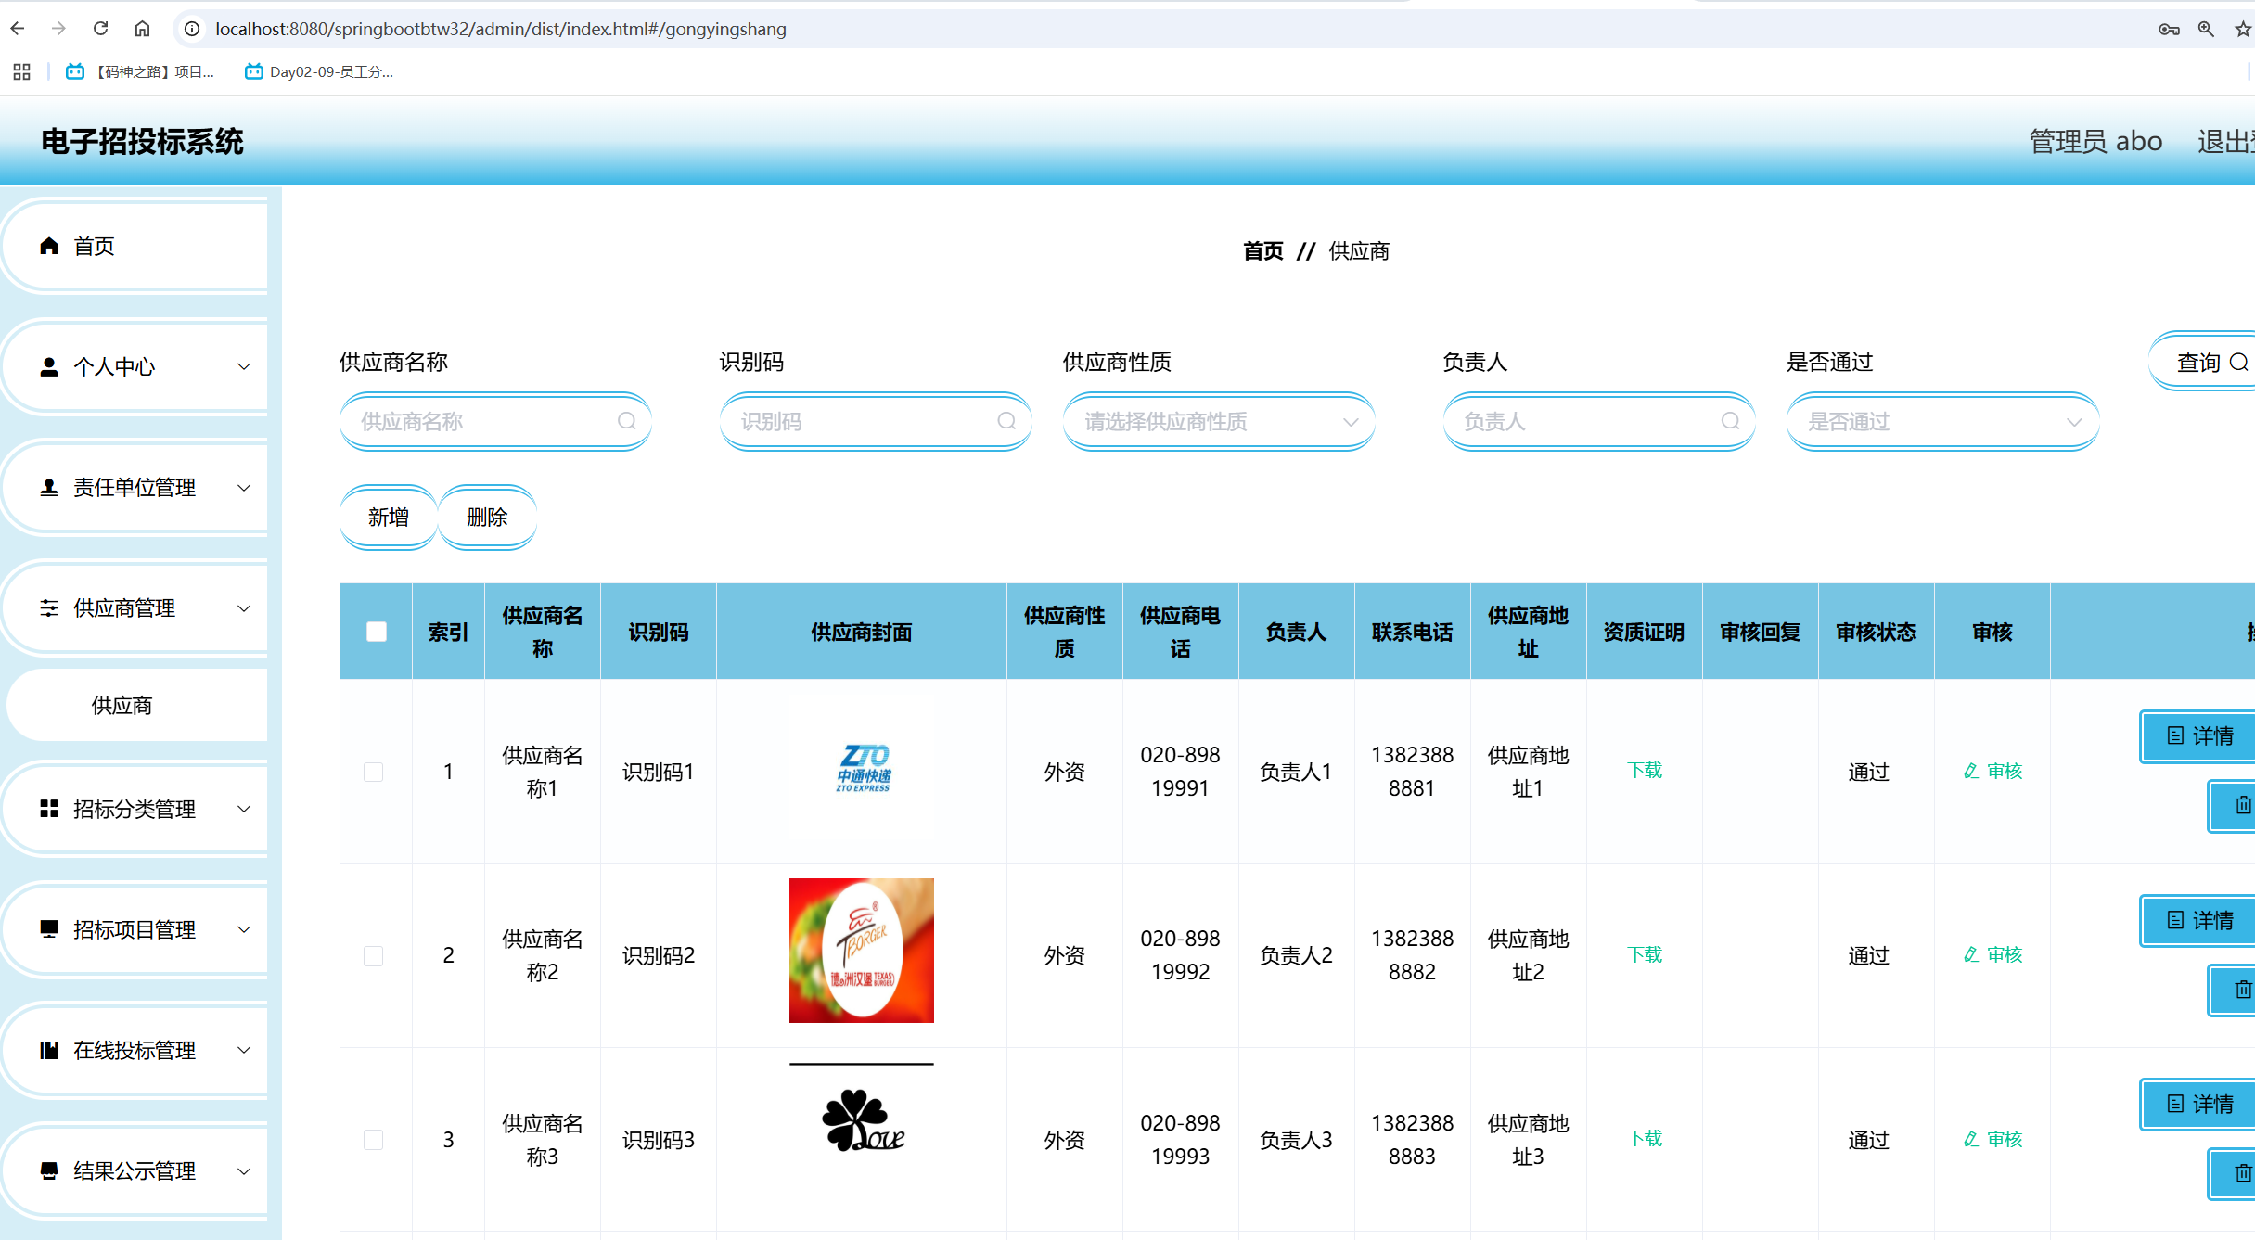The image size is (2255, 1240).
Task: Focus the 负责人 input field
Action: pos(1599,421)
